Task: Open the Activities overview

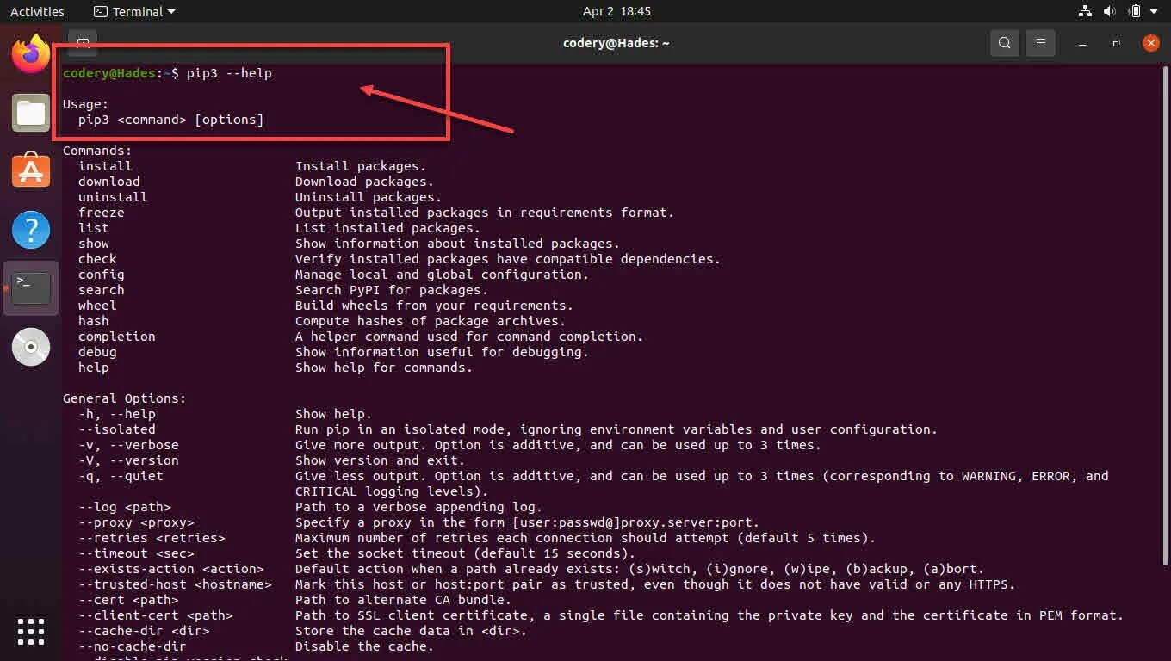Action: (38, 11)
